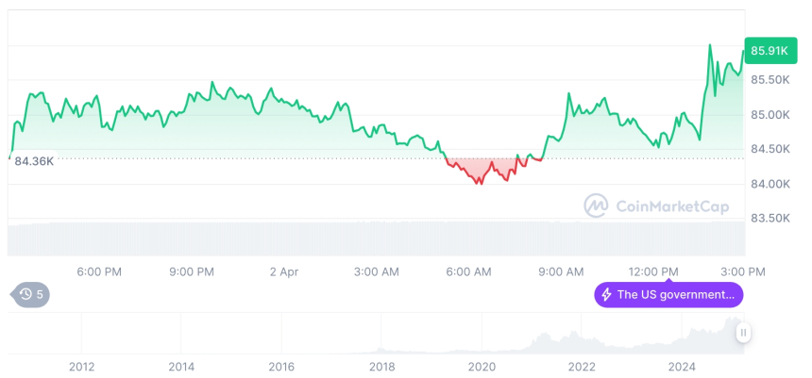Click the red dip section of the chart
Screen dimensions: 812x378
pyautogui.click(x=482, y=170)
